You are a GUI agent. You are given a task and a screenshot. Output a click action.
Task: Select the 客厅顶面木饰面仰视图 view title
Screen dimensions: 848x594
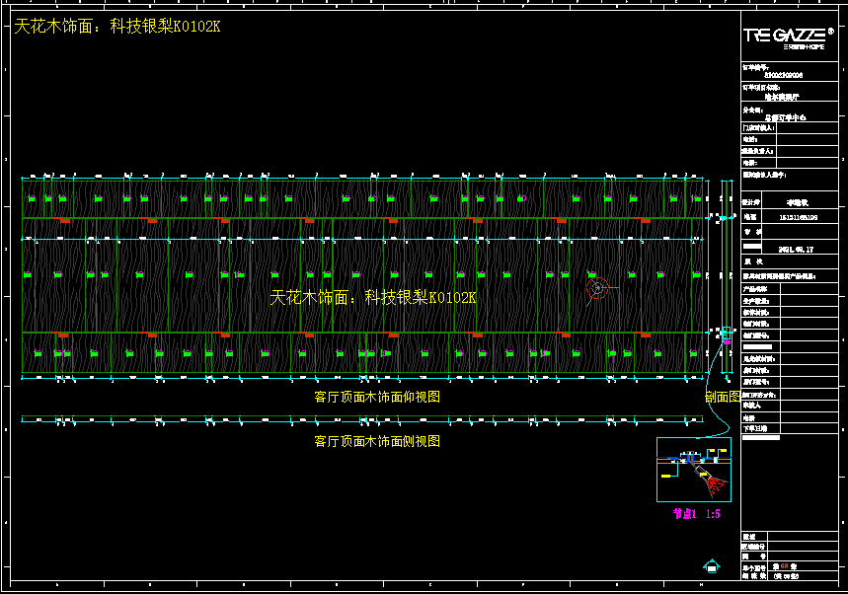click(376, 397)
